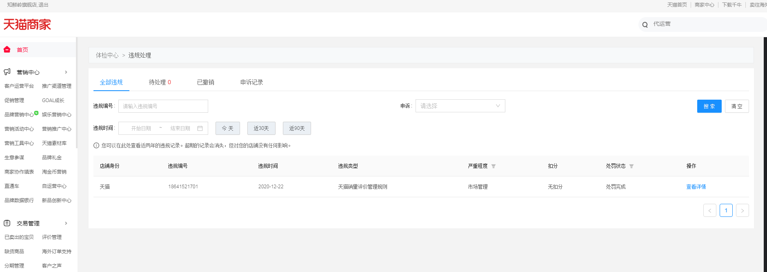Viewport: 767px width, 272px height.
Task: Open 营销活动中心 in sidebar
Action: 19,129
